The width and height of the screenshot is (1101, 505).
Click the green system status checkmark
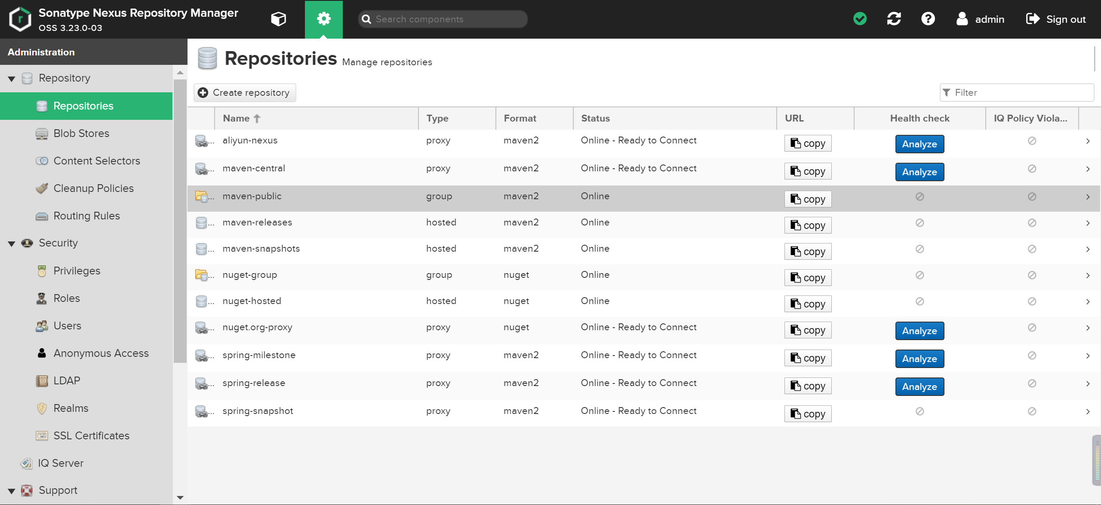pyautogui.click(x=860, y=19)
